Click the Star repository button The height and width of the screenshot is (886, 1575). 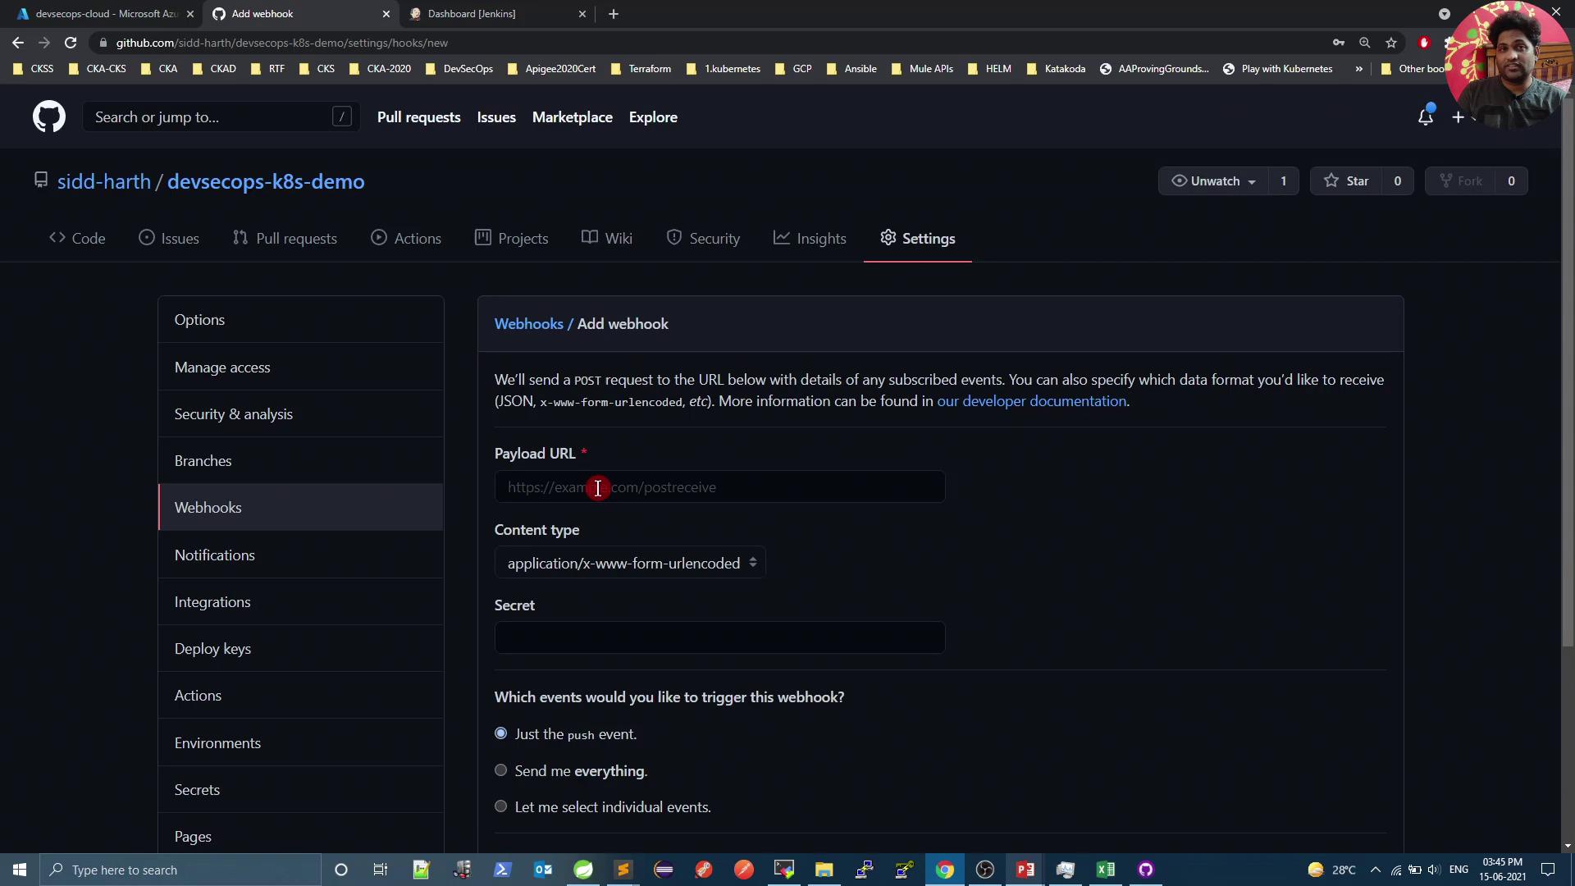(x=1346, y=181)
